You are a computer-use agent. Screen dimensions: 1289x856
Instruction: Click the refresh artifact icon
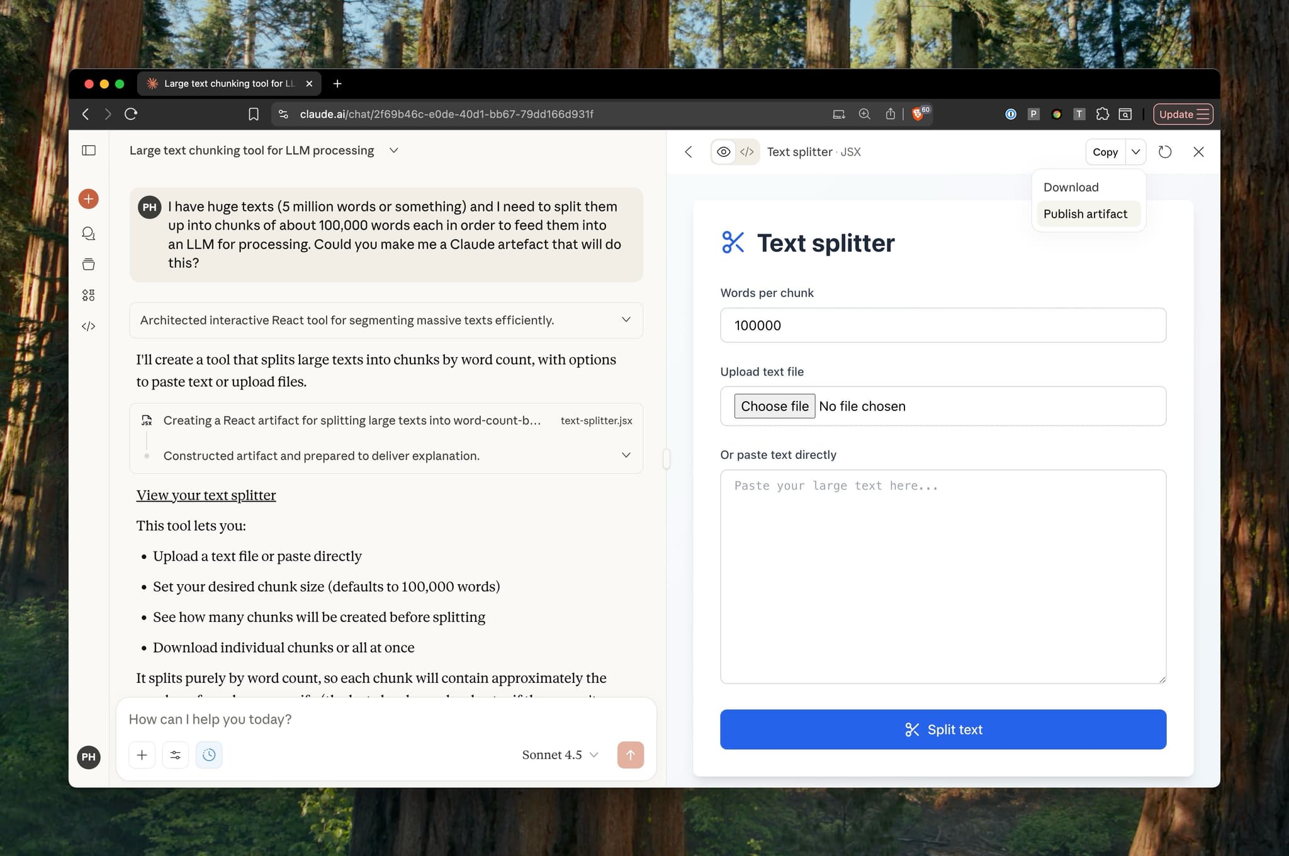pyautogui.click(x=1164, y=152)
